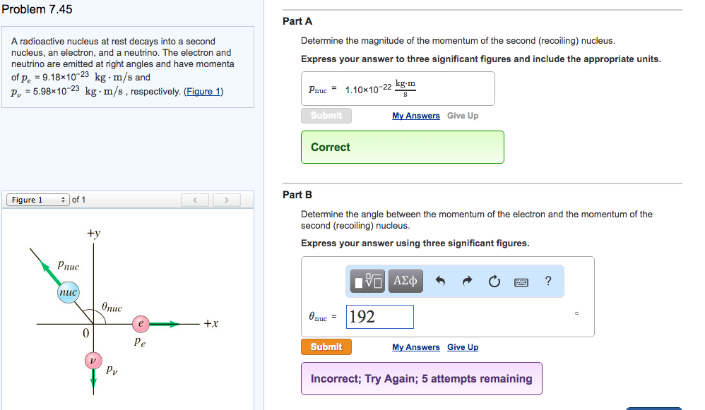The width and height of the screenshot is (705, 410).
Task: Click the Incorrect; Try Again message box
Action: coord(421,378)
